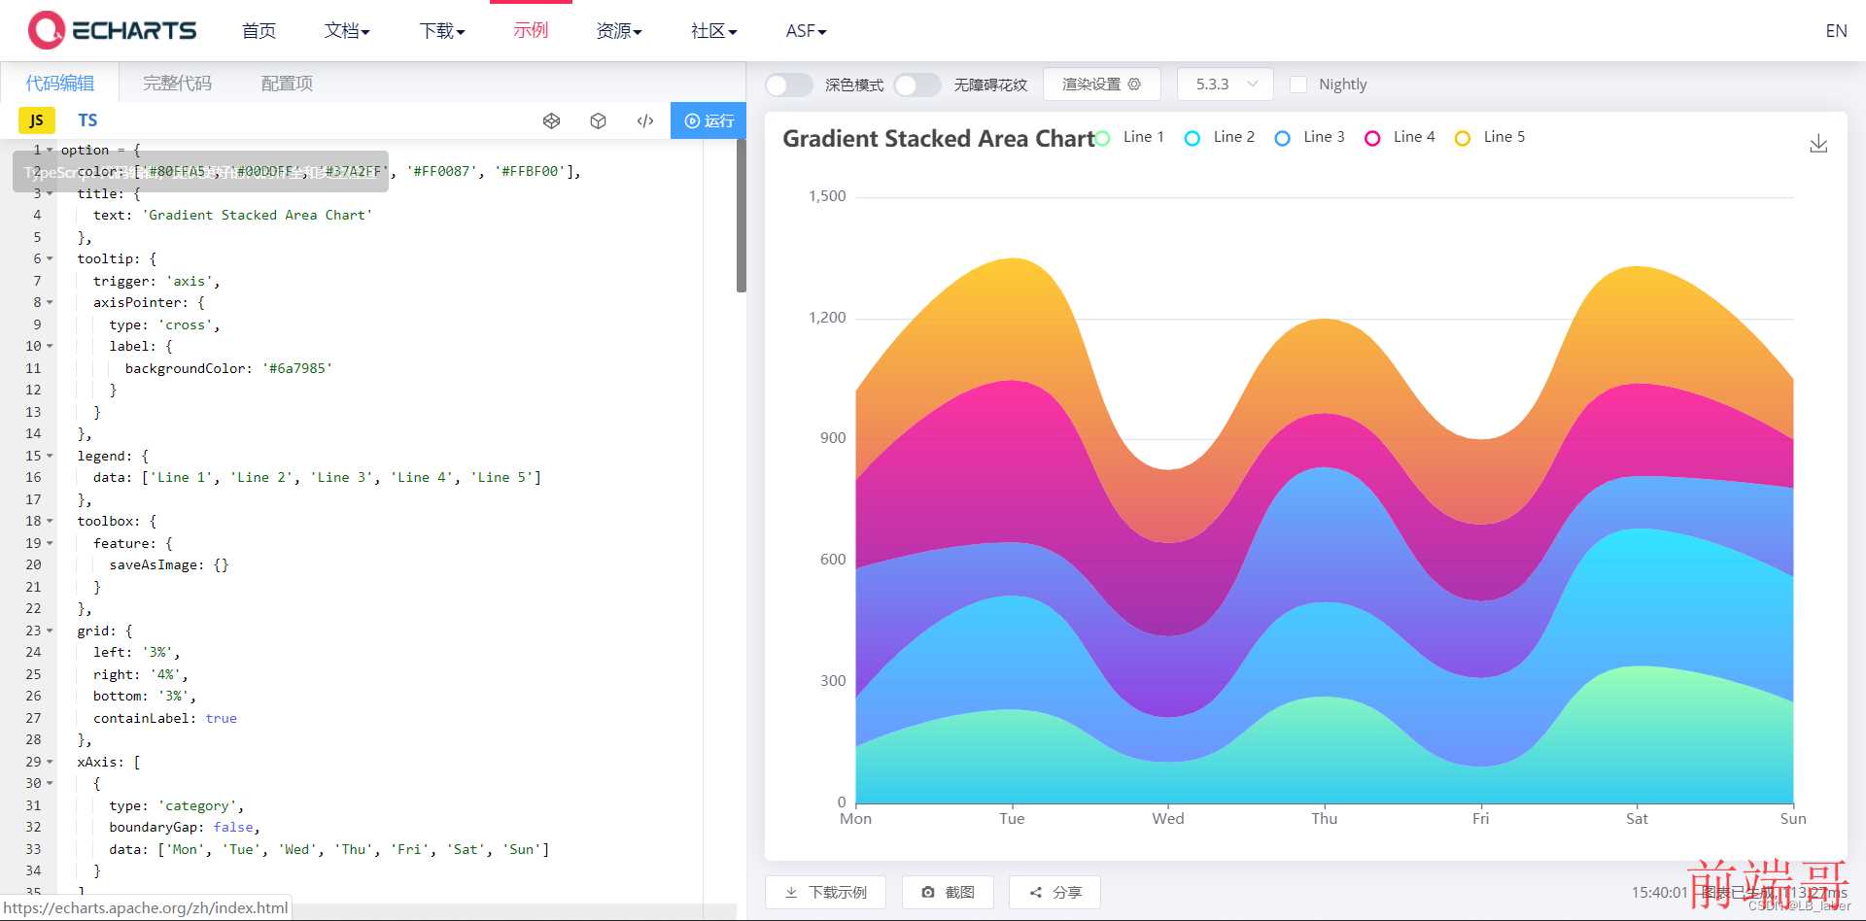The image size is (1866, 921).
Task: Click the ECharts logo
Action: pyautogui.click(x=112, y=30)
